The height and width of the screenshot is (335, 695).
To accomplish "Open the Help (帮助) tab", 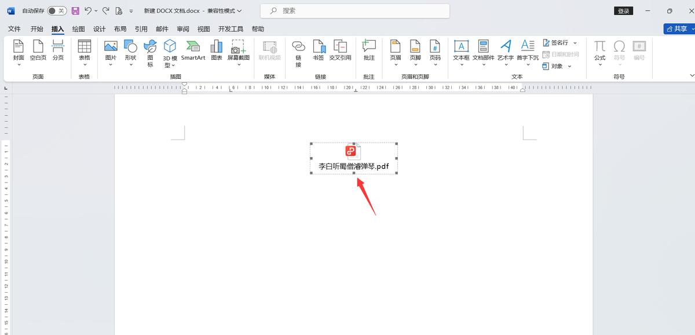I will point(258,29).
